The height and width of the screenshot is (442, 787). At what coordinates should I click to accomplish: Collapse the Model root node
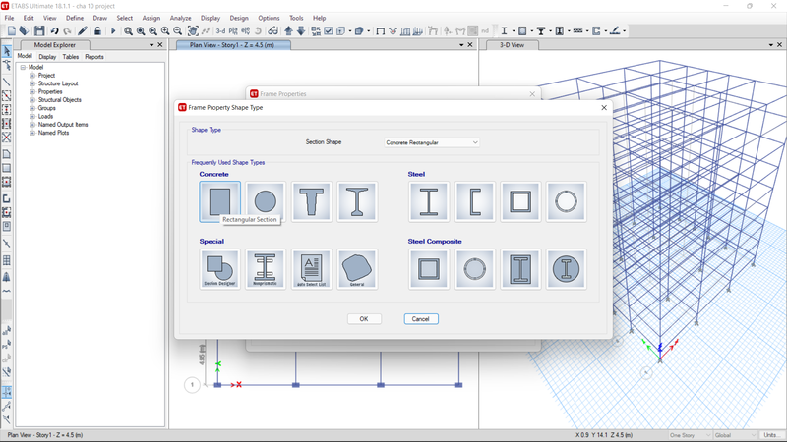point(23,67)
